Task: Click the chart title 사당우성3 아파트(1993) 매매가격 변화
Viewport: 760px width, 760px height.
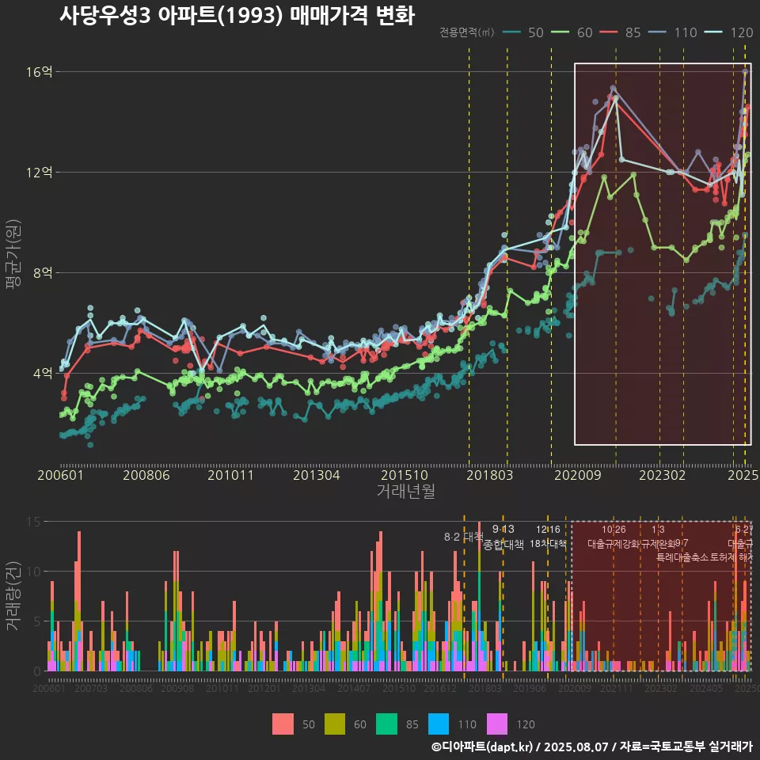Action: pyautogui.click(x=237, y=15)
